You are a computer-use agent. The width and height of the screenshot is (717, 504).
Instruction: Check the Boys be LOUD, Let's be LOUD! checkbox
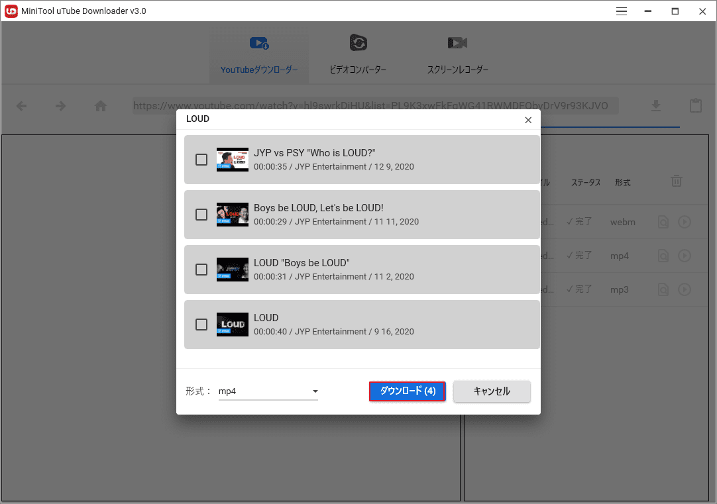coord(201,215)
